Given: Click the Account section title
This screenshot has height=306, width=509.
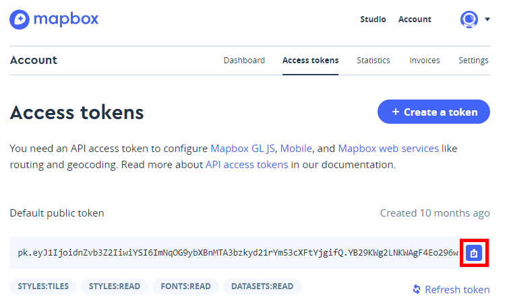Looking at the screenshot, I should [34, 61].
